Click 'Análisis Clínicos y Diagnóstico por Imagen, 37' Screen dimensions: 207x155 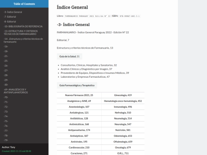coord(86,69)
